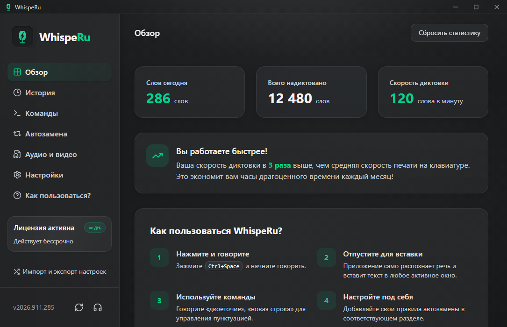Select Автозамена from the sidebar

(x=59, y=134)
